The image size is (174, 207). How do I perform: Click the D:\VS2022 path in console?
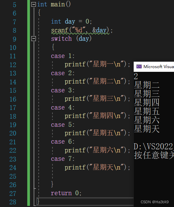(x=154, y=147)
